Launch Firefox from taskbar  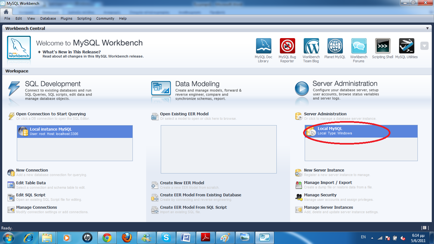coord(127,238)
